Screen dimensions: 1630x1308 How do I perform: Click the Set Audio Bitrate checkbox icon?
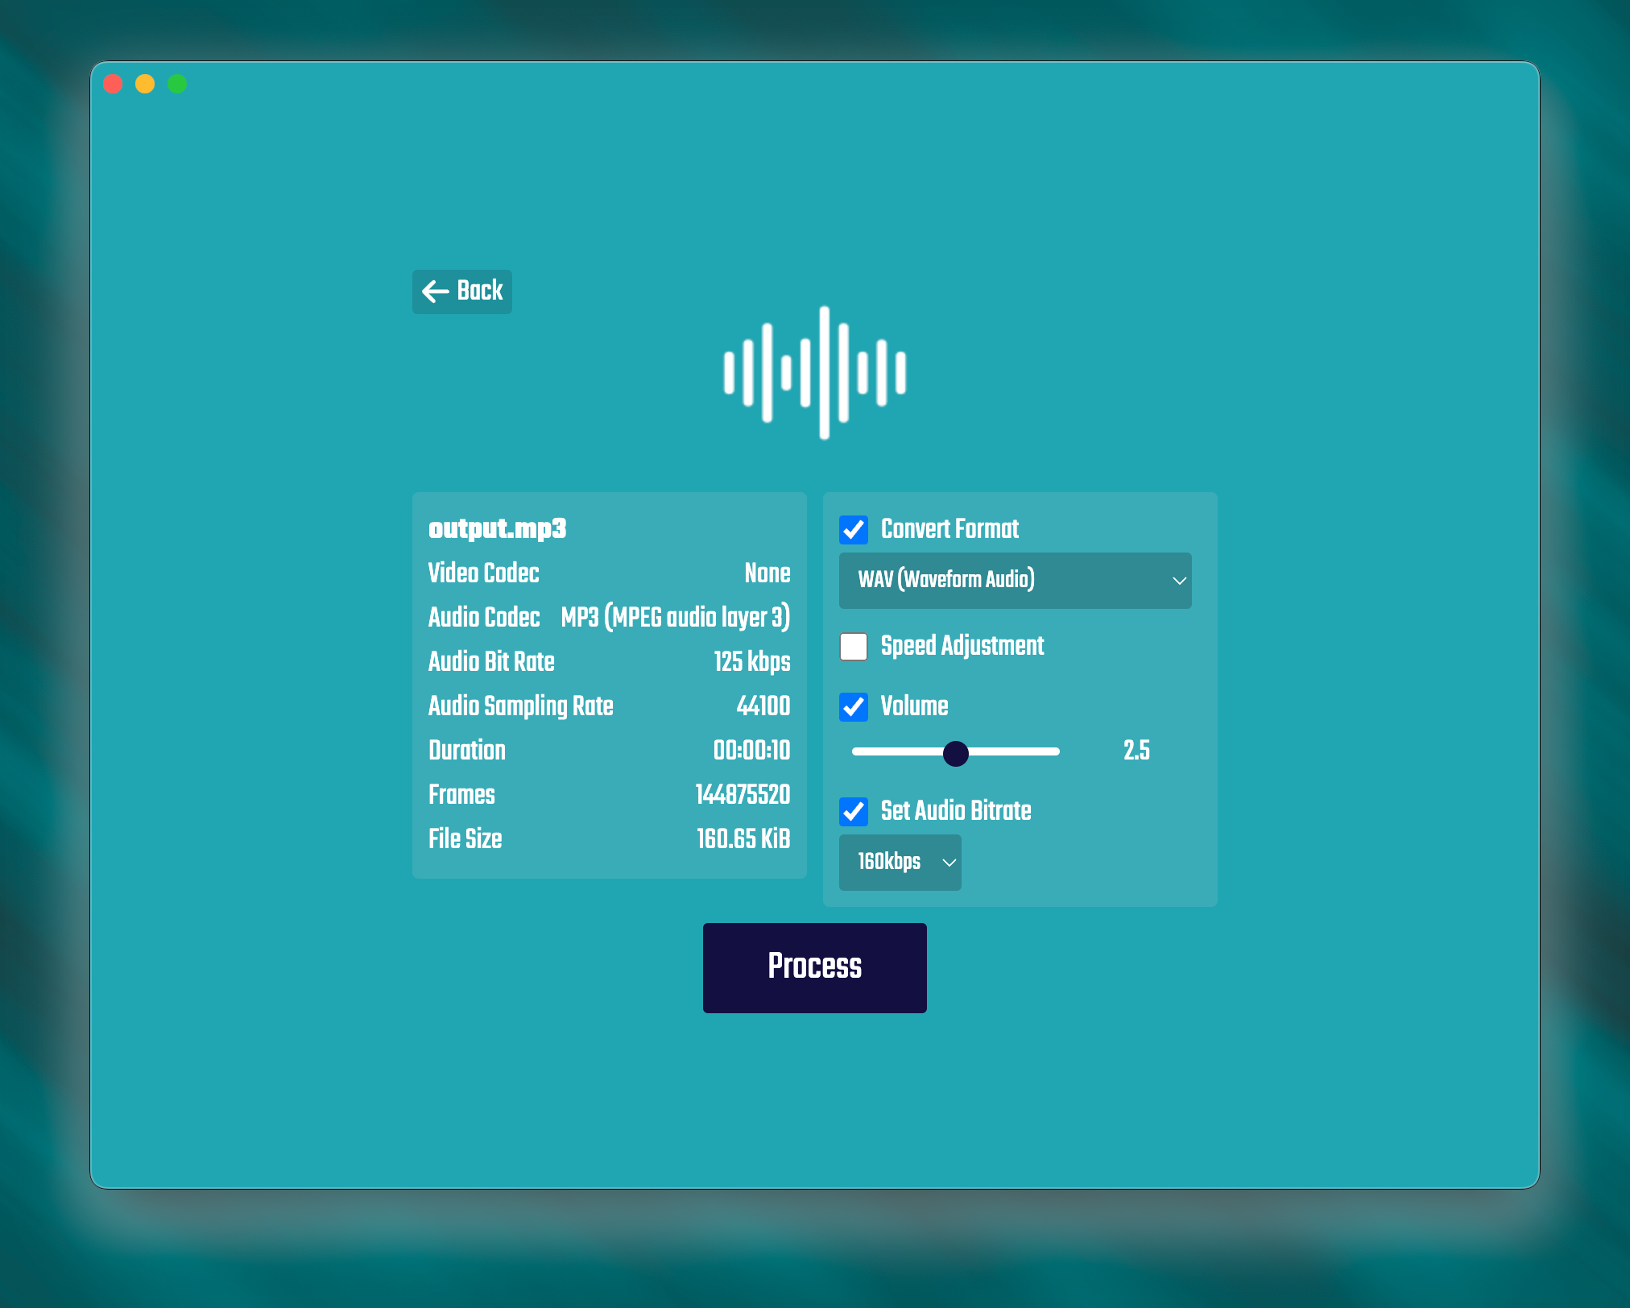(x=855, y=812)
